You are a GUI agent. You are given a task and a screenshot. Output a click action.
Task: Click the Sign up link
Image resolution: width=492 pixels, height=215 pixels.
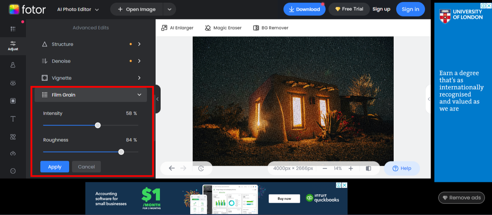381,9
